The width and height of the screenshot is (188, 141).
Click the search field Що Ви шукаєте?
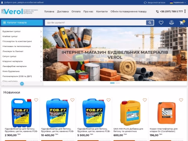tap(96, 23)
